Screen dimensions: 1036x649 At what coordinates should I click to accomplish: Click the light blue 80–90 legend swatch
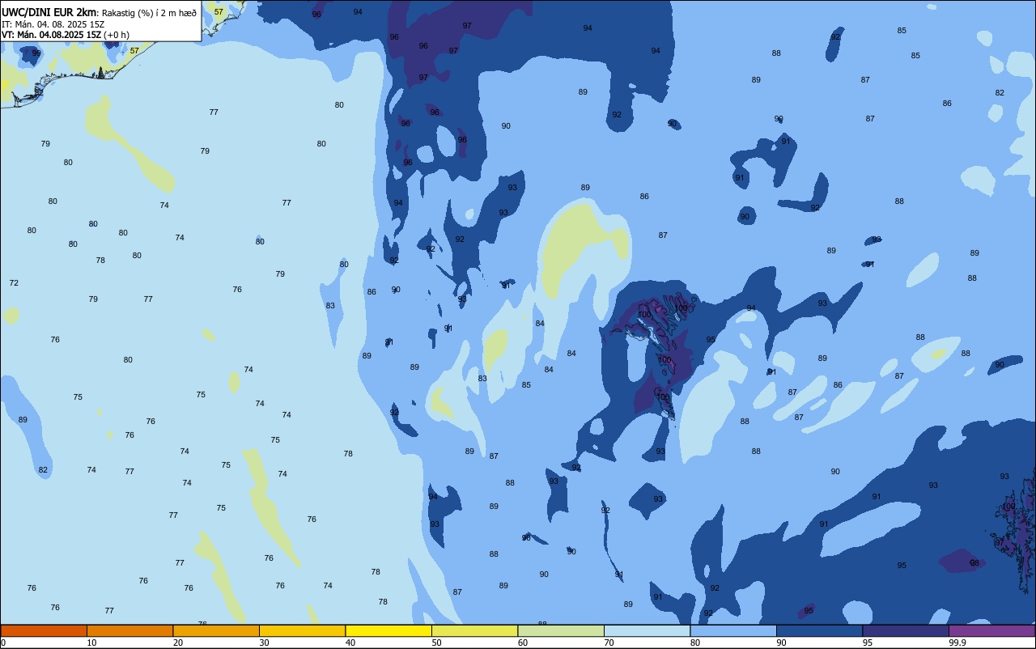[x=733, y=630]
